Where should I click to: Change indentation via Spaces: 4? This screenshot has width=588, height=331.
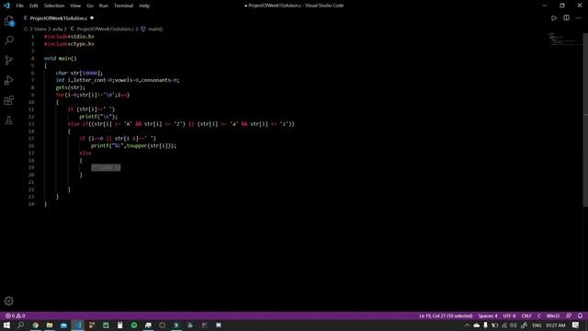[488, 316]
